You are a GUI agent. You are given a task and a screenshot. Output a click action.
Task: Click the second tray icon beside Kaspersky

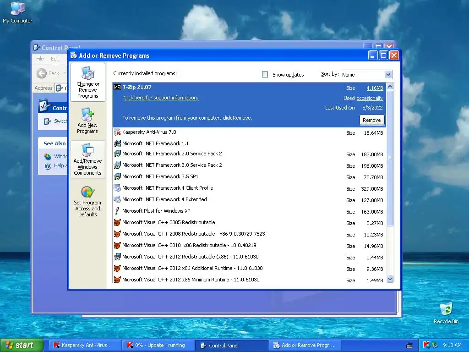(x=435, y=345)
